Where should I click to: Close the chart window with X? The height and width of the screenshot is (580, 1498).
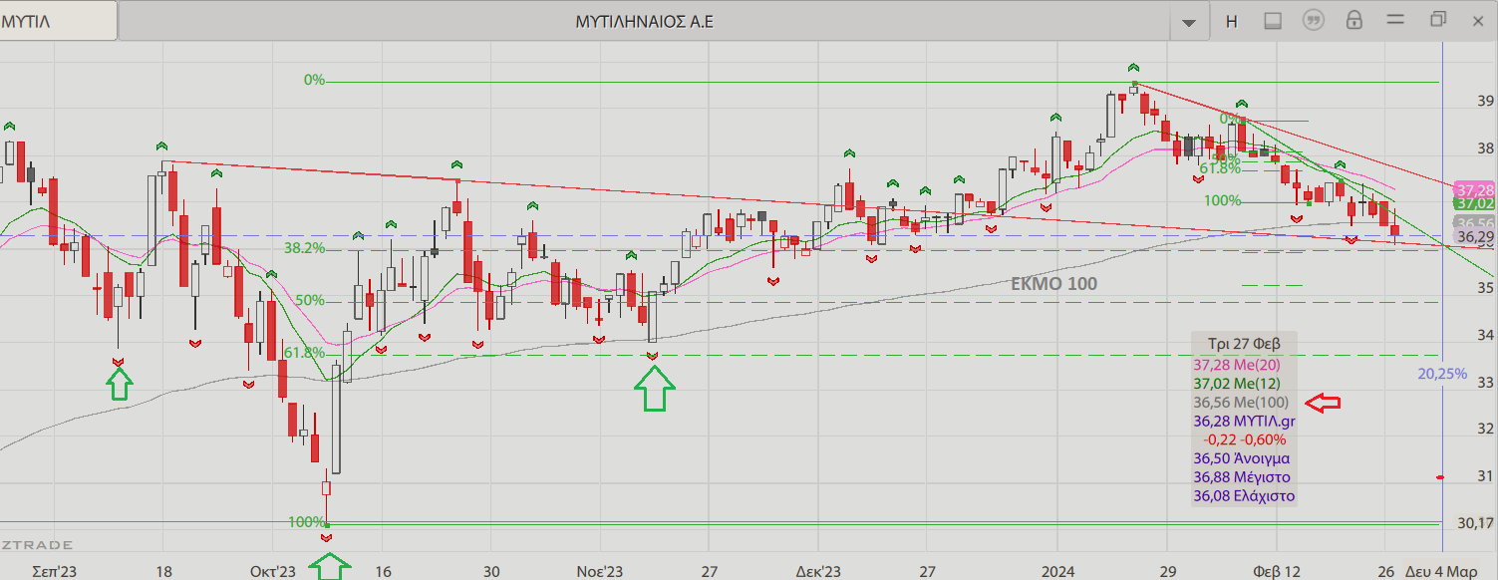pyautogui.click(x=1479, y=20)
